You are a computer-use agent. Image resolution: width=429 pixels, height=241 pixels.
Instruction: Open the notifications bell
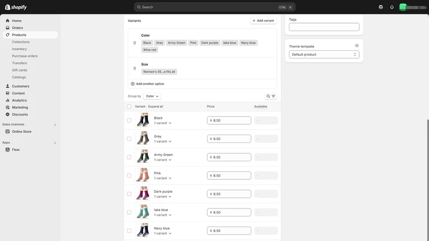pyautogui.click(x=392, y=7)
